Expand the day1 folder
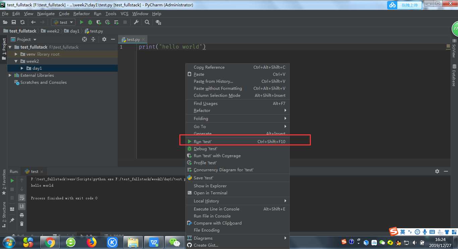The image size is (458, 249). coord(22,68)
